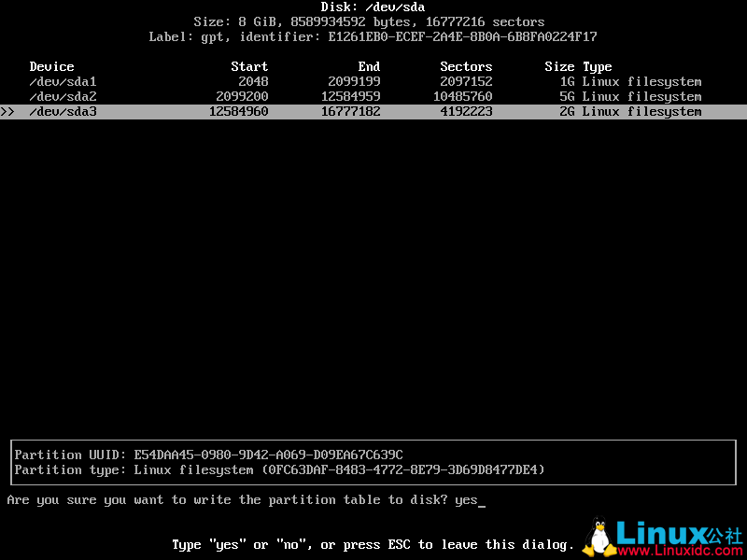The image size is (747, 560).
Task: Click start sector value 2099200
Action: tap(242, 97)
